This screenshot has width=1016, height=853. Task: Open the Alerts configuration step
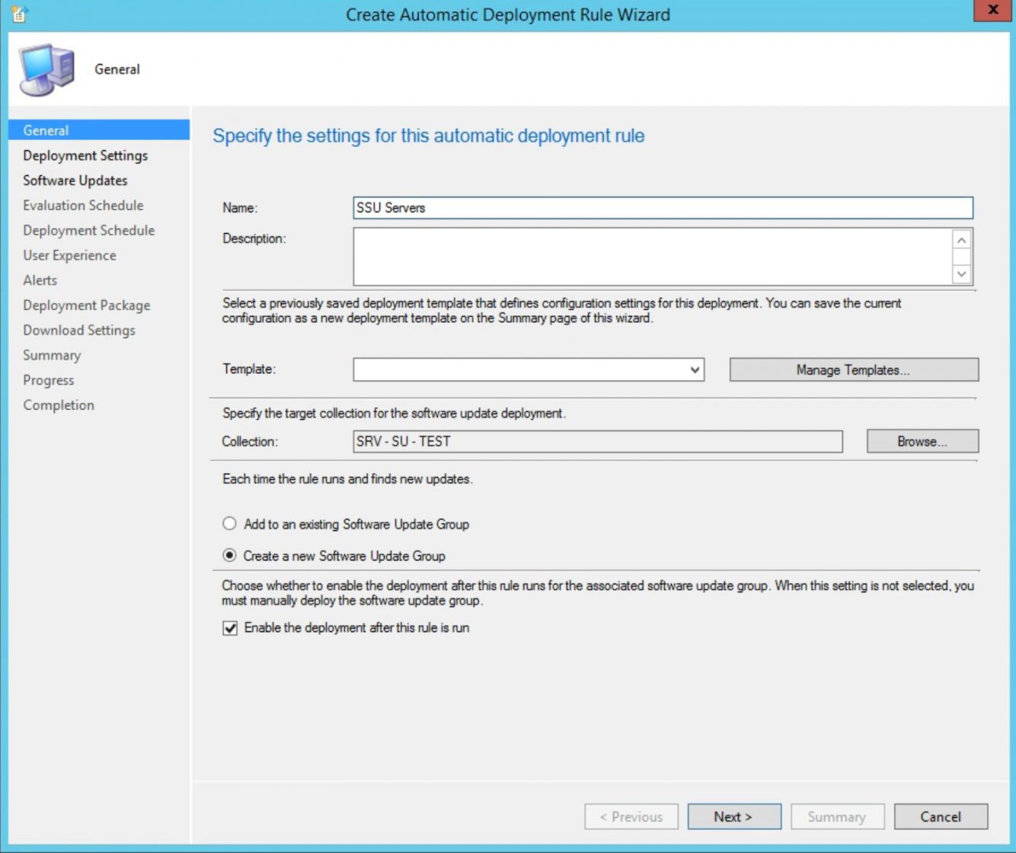[x=40, y=280]
